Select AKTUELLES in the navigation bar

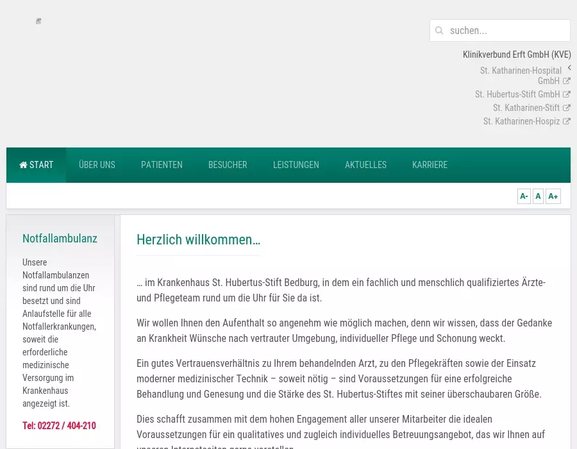coord(365,165)
